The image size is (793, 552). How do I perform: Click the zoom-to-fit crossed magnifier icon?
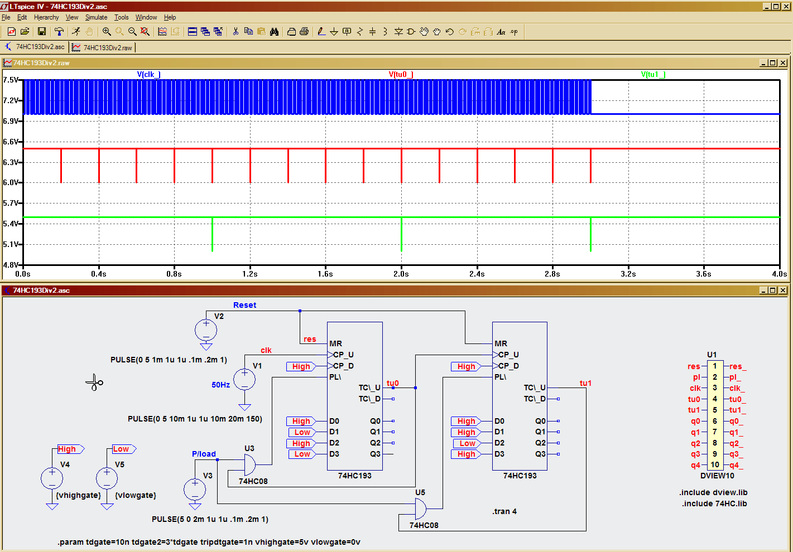pyautogui.click(x=145, y=32)
